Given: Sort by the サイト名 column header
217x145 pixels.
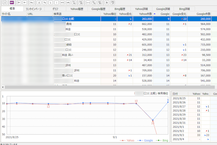Looking at the screenshot, I should coord(14,14).
